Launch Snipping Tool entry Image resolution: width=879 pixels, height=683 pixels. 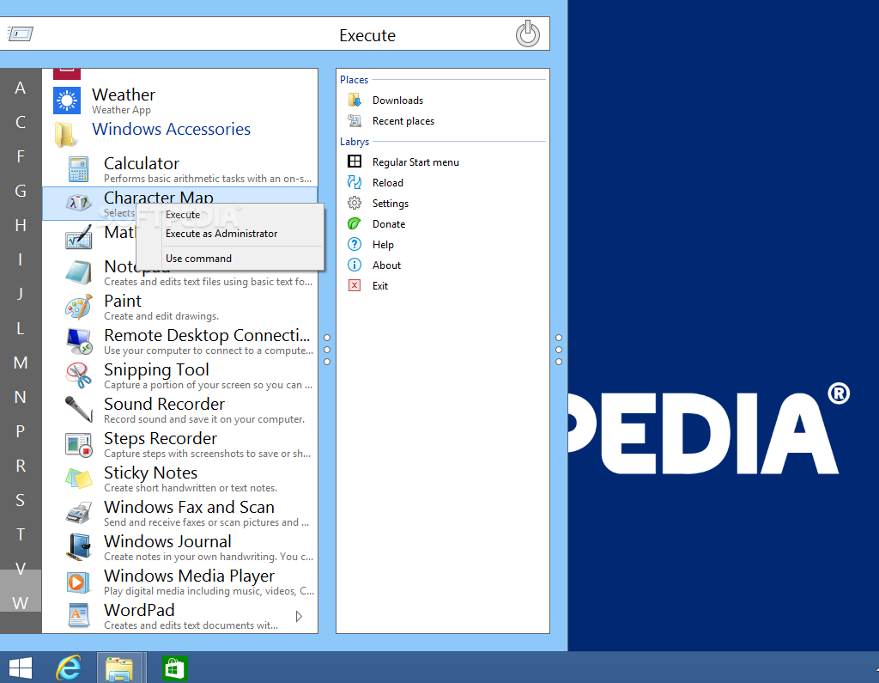tap(180, 375)
